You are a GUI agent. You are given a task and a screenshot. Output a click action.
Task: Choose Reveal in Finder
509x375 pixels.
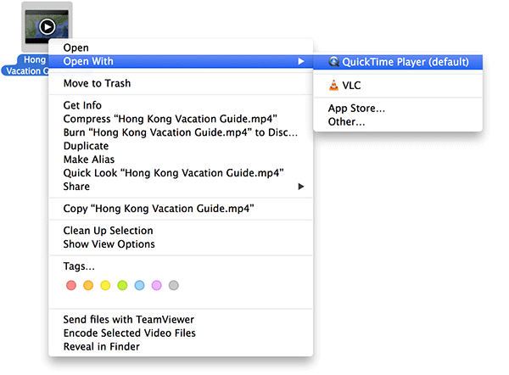181,347
